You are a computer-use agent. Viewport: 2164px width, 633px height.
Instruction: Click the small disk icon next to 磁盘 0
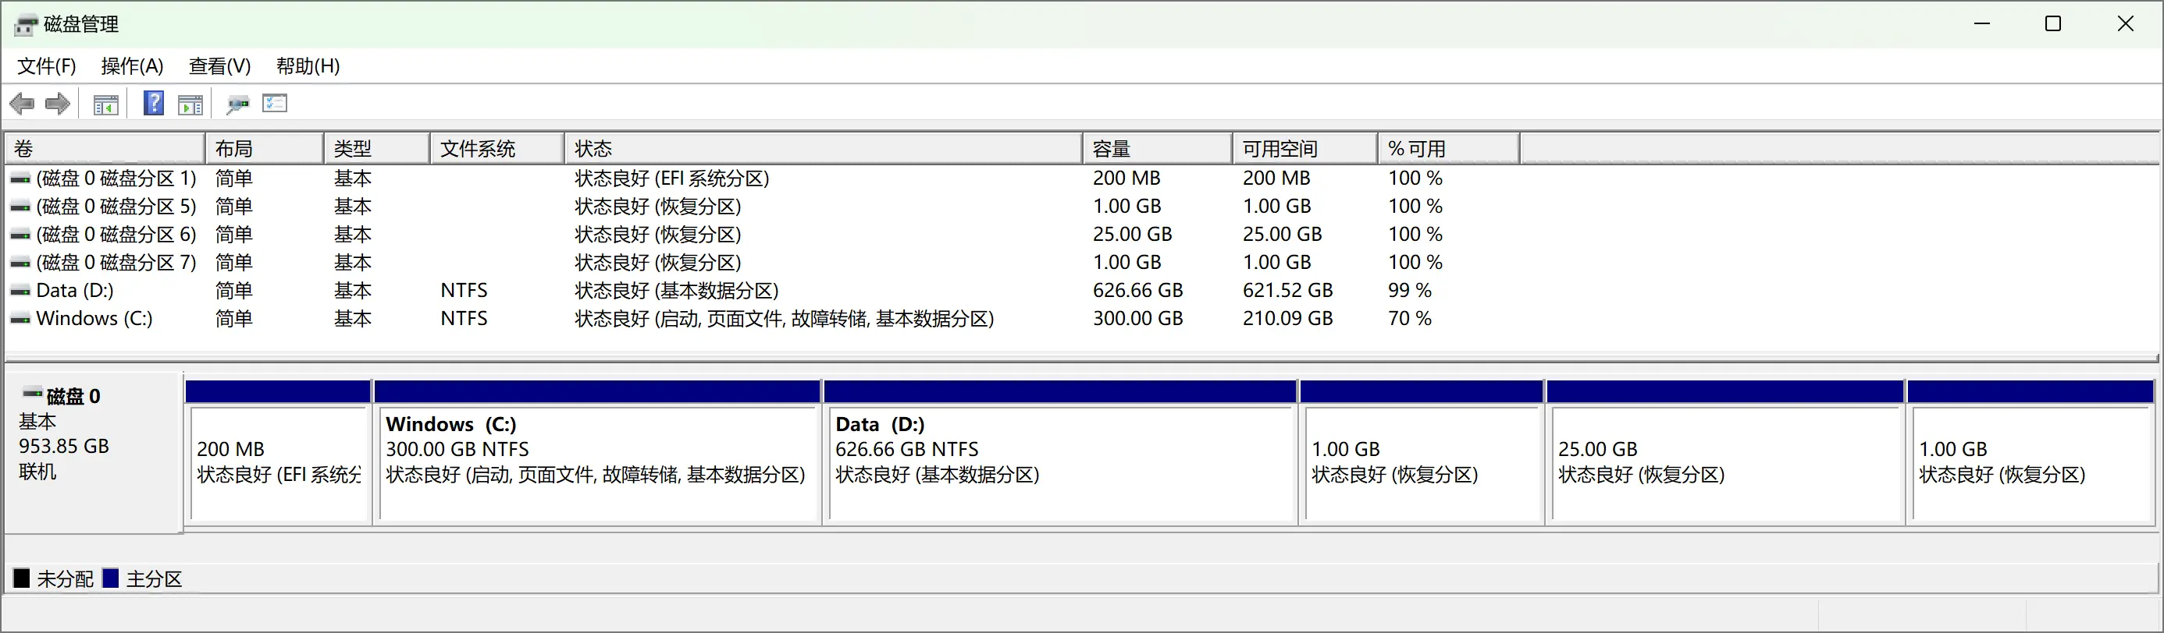32,392
